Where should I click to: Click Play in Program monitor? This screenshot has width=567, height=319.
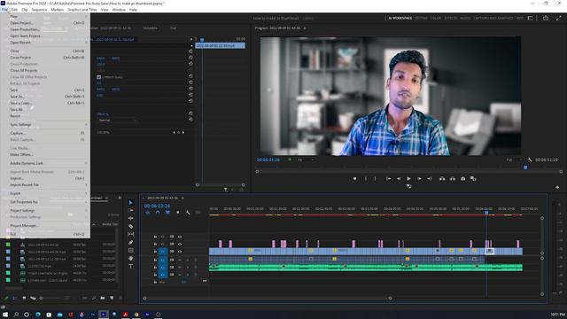[408, 179]
